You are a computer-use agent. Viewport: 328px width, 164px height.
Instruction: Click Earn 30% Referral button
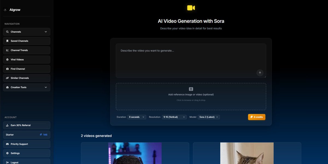click(27, 125)
